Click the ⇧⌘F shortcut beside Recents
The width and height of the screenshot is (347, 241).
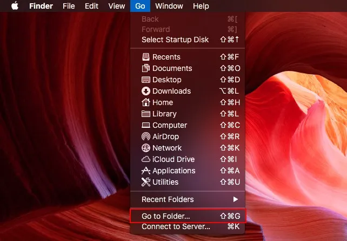[230, 57]
